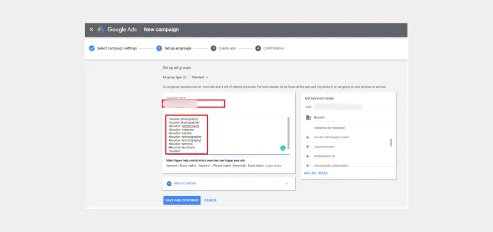Click the blue plus icon for New Ad Group
Image resolution: width=493 pixels, height=232 pixels.
coord(169,184)
